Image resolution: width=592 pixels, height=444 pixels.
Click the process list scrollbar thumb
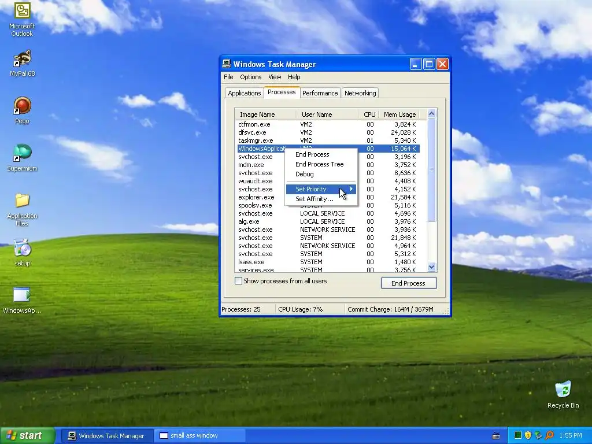point(431,170)
